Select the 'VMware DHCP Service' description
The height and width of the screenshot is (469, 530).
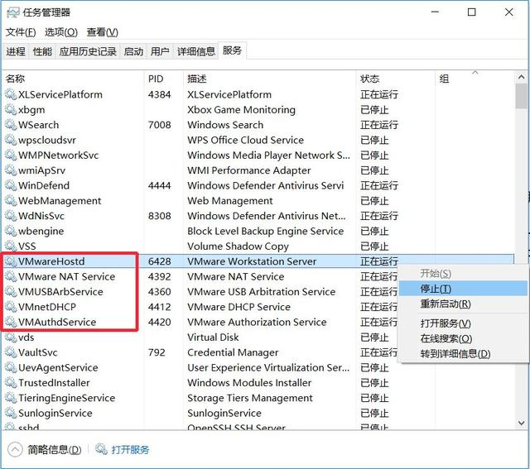pos(239,307)
